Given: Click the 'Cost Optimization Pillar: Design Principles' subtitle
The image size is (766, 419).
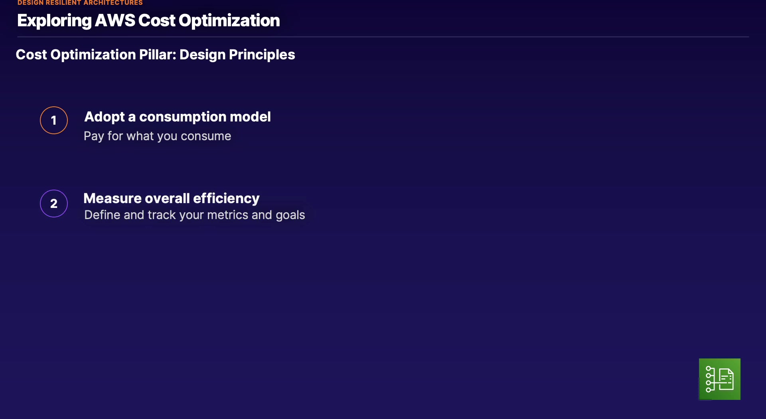Looking at the screenshot, I should 155,55.
